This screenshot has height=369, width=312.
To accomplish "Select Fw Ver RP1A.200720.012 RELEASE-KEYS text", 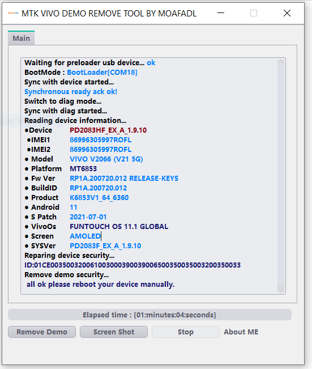I will [x=124, y=179].
